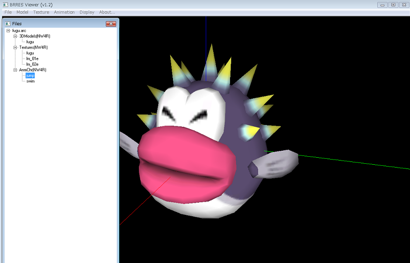410x263 pixels.
Task: Select fugu.arc in the Files tree
Action: click(x=19, y=30)
